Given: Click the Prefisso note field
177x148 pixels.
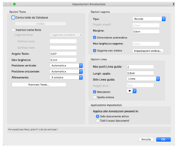Looking at the screenshot, I should point(63,41).
